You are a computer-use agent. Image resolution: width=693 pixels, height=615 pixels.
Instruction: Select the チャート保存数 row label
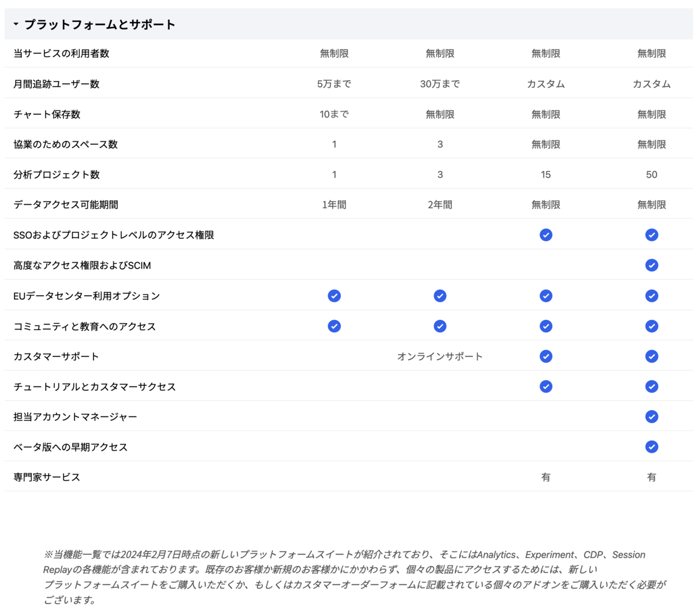[x=47, y=114]
